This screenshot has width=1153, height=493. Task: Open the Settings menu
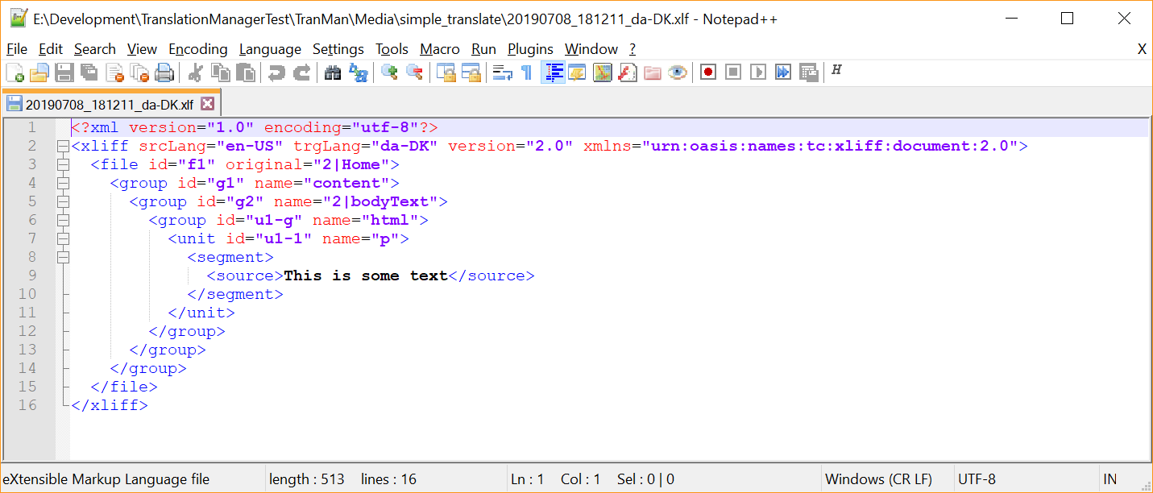pos(338,49)
